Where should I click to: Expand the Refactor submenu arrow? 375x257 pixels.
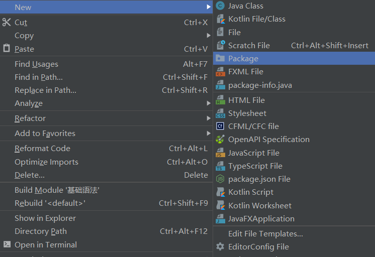209,118
